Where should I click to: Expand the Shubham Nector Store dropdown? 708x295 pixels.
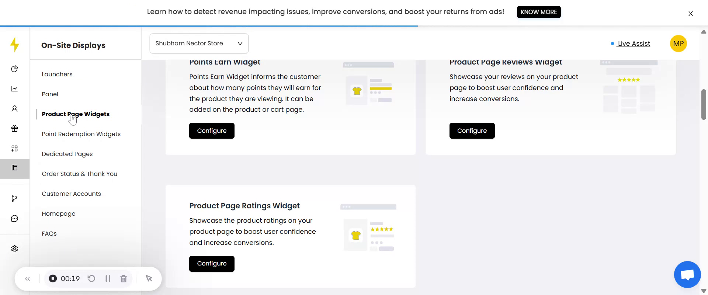pyautogui.click(x=199, y=44)
